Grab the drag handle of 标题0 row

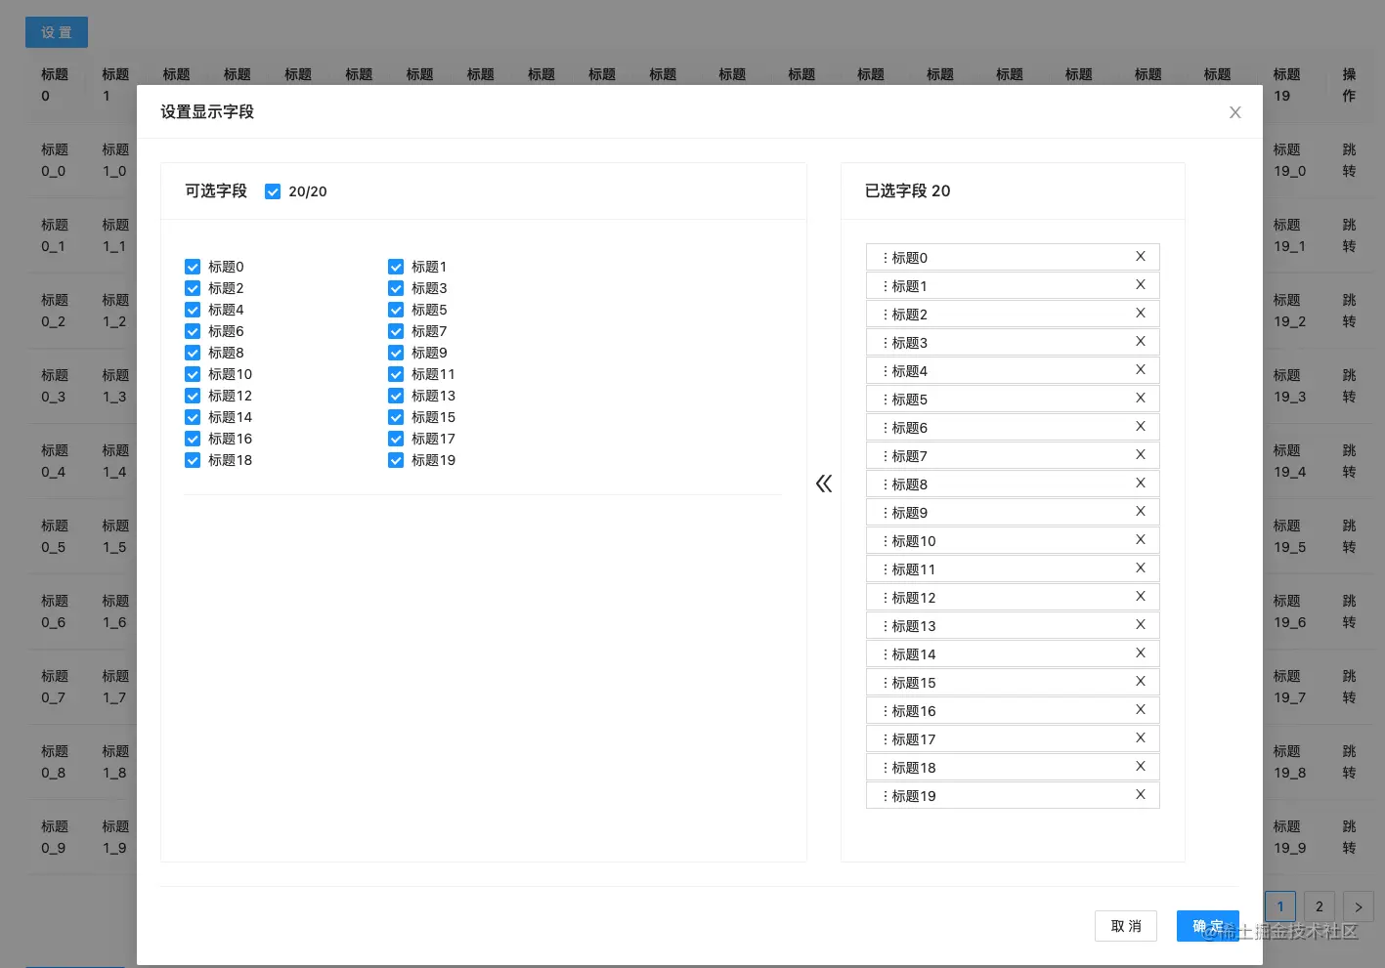click(886, 258)
